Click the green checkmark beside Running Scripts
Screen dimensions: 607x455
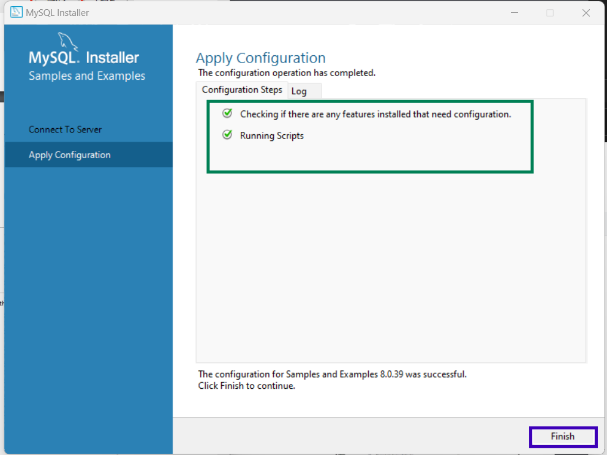click(x=227, y=135)
